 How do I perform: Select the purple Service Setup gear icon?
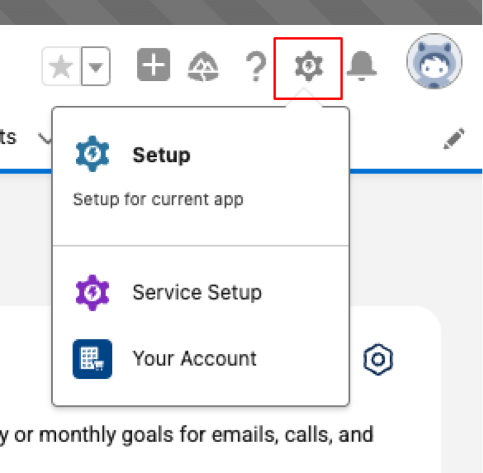pyautogui.click(x=91, y=291)
